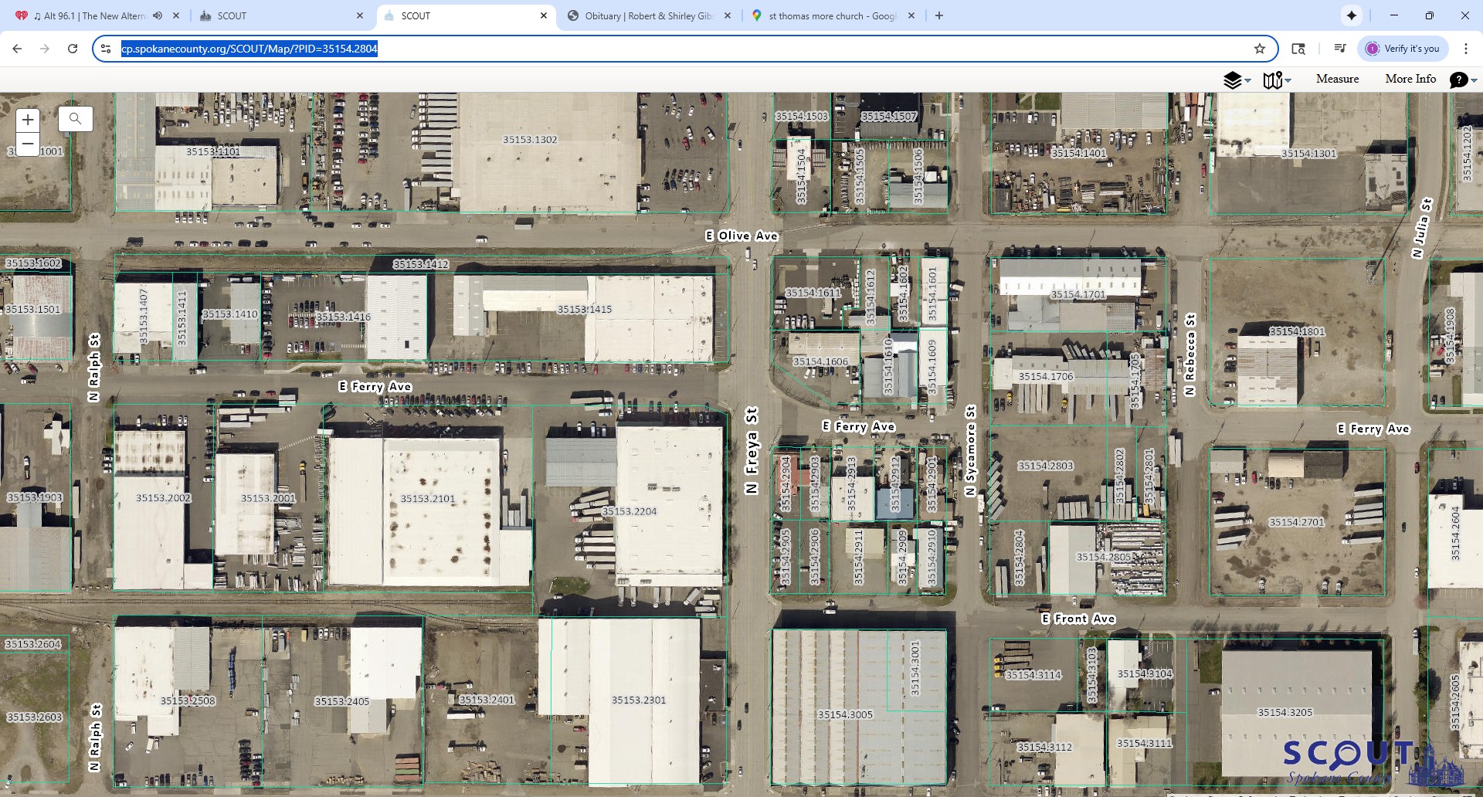Open the Measure tool

pos(1337,79)
